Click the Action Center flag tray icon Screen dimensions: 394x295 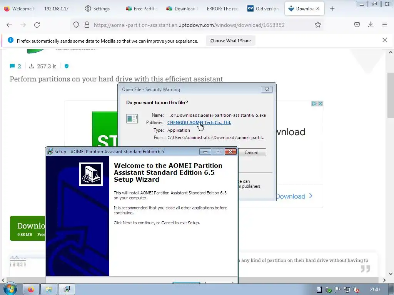tap(338, 290)
